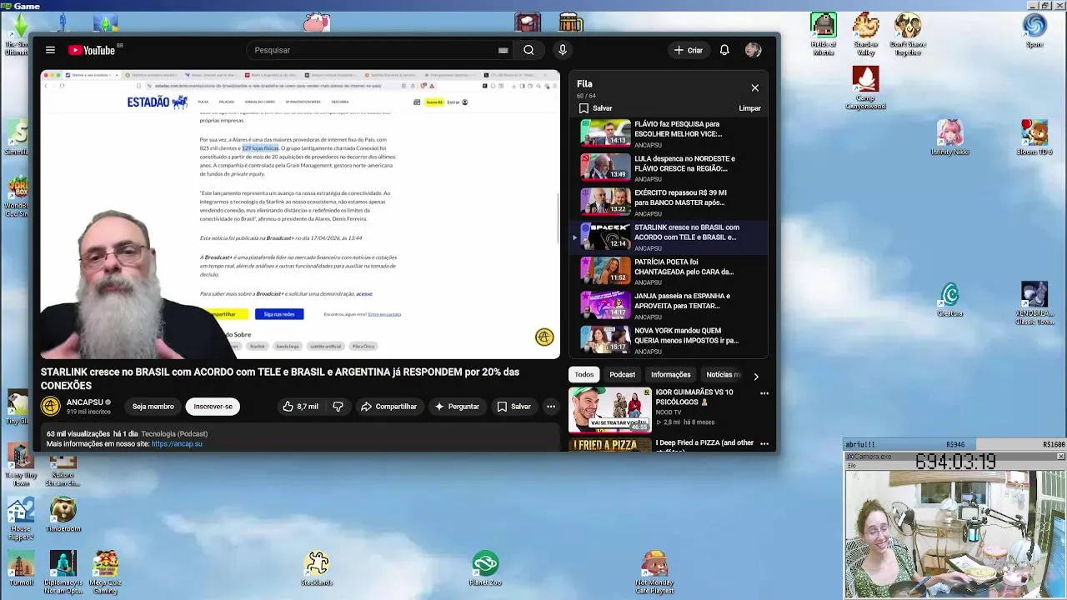
Task: Click the Perguntar button
Action: 457,407
